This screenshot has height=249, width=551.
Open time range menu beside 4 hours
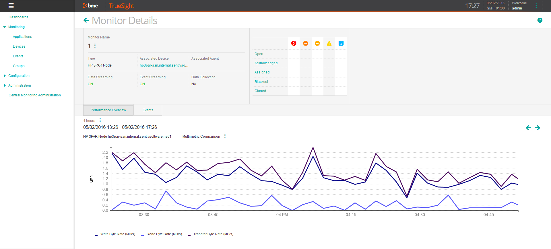(x=100, y=120)
